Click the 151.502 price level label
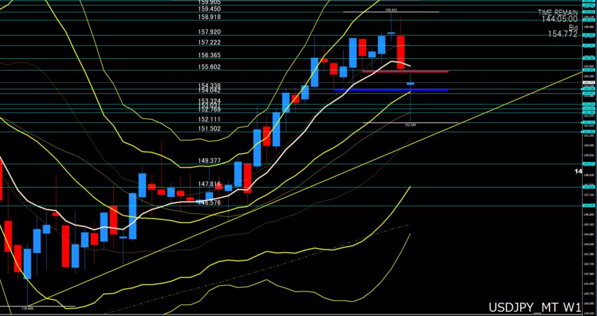The width and height of the screenshot is (597, 316). 209,128
